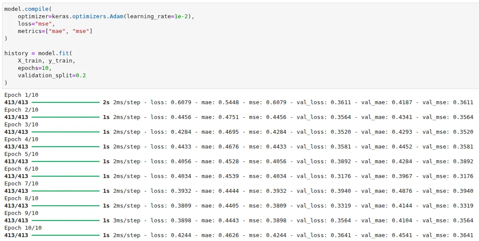Click the green progress bar under Epoch 10/10

pyautogui.click(x=66, y=235)
